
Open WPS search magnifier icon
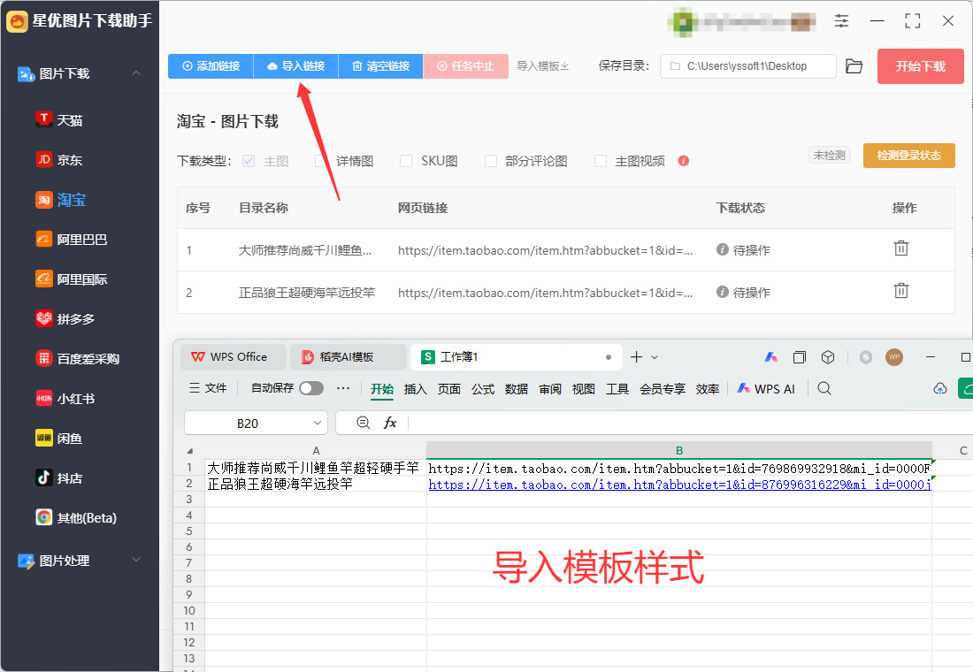tap(824, 388)
